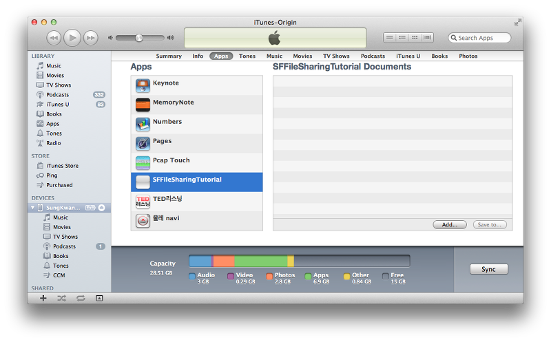Viewport: 551px width, 342px height.
Task: Select Pages in the Apps list
Action: click(197, 143)
